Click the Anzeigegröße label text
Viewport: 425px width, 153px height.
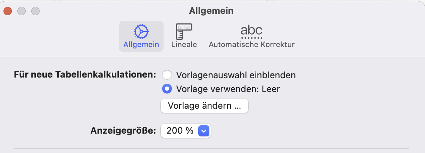[123, 131]
